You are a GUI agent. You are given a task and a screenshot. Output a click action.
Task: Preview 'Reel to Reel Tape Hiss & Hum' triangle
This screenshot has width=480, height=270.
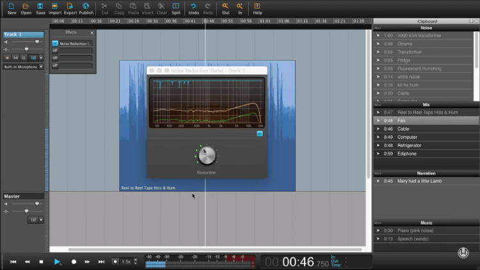coord(378,113)
